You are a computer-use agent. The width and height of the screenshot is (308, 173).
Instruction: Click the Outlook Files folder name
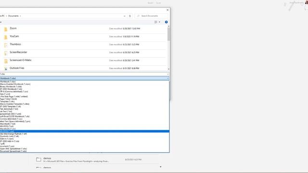point(17,68)
